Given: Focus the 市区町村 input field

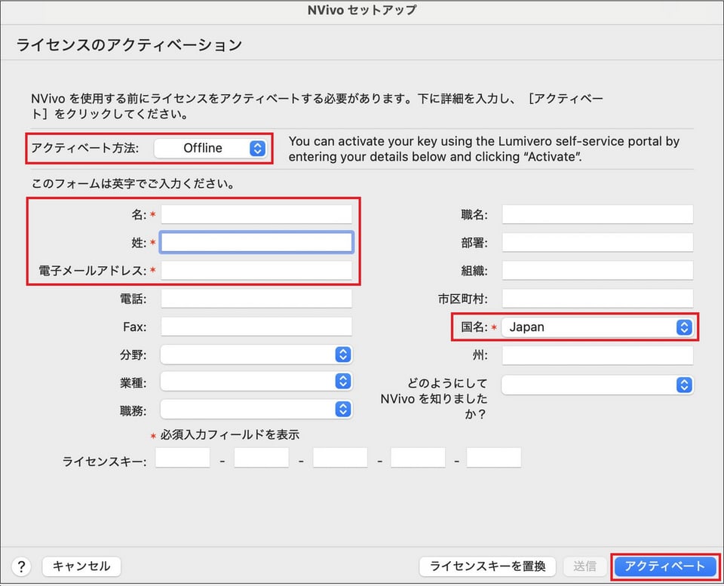Looking at the screenshot, I should 597,299.
